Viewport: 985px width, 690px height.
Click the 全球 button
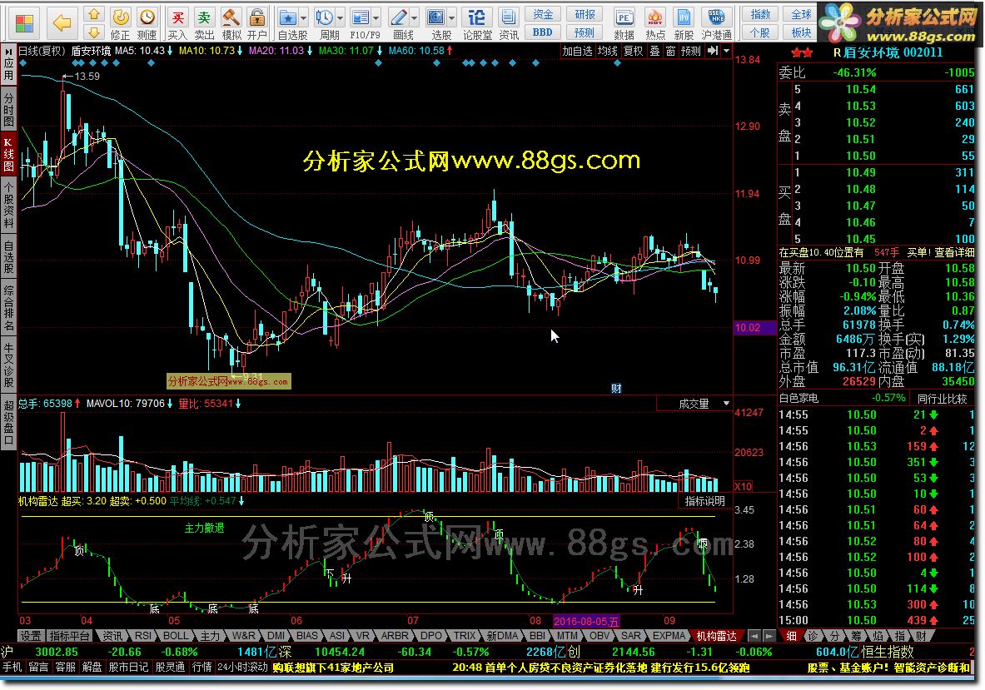[x=802, y=14]
